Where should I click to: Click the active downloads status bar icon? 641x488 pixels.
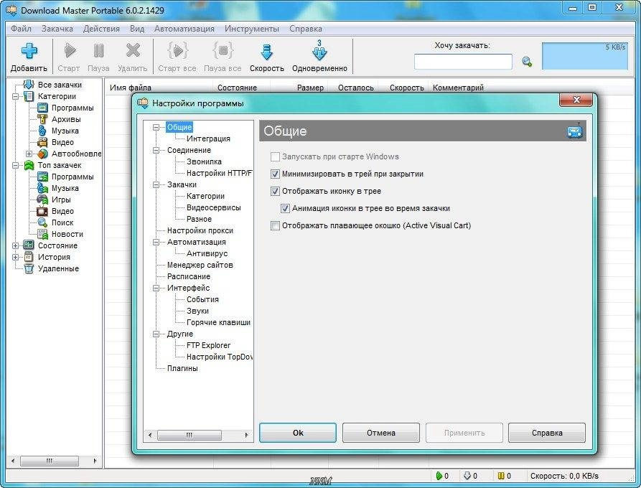click(439, 476)
